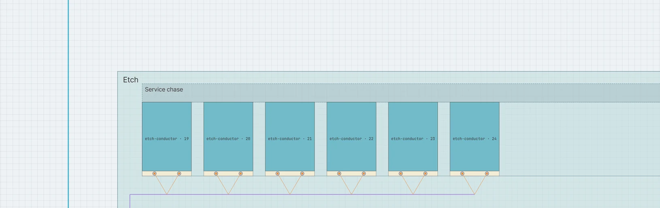Click left port circle under etch-conductor 21
This screenshot has width=660, height=208.
[277, 174]
